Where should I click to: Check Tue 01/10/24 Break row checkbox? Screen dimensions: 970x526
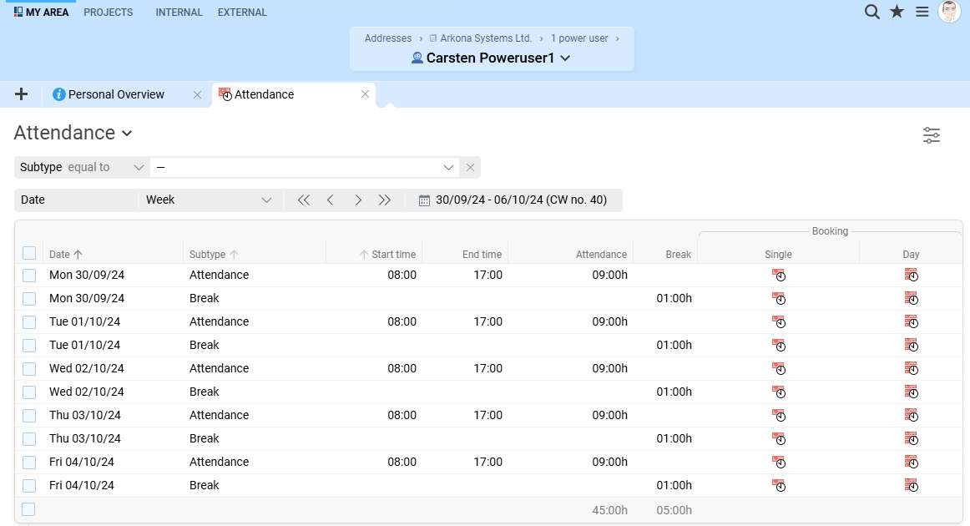[x=29, y=346]
